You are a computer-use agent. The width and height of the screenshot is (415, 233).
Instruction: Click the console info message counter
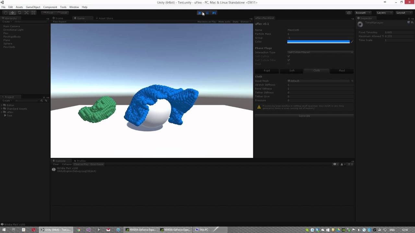[336, 164]
